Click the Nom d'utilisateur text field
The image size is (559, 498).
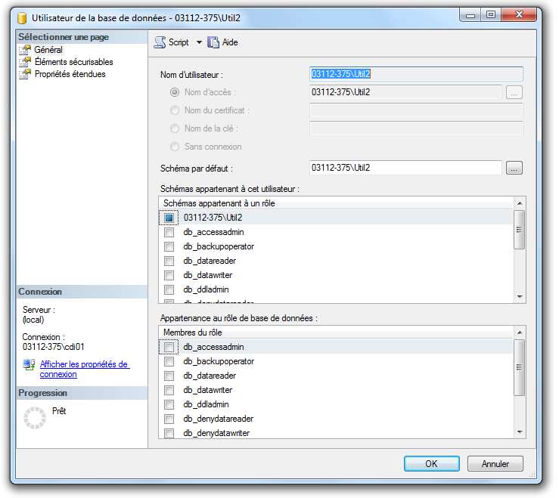tap(416, 74)
